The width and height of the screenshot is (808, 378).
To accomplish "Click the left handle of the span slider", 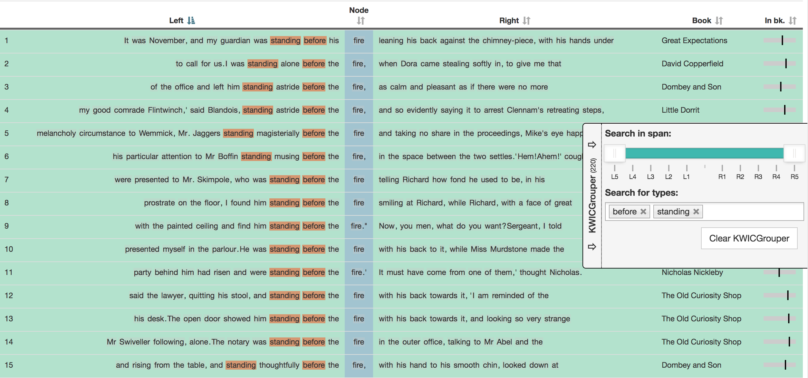I will pos(615,153).
